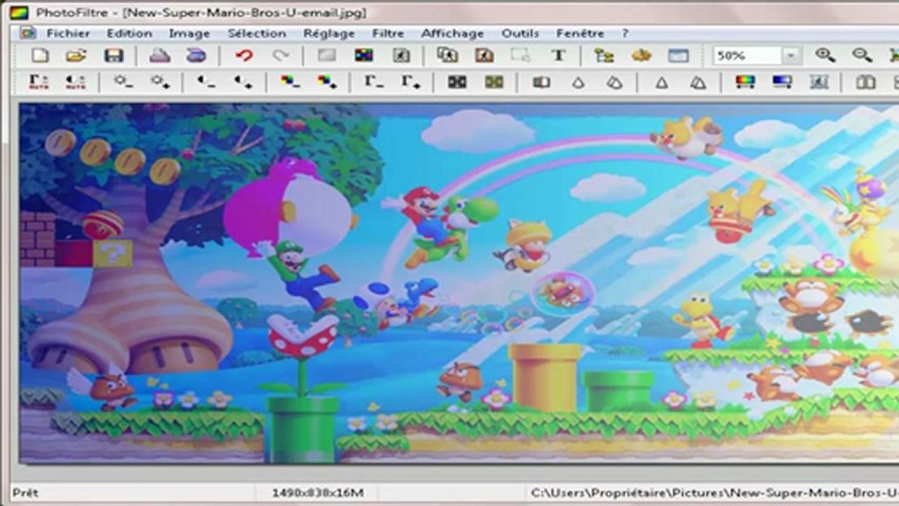Image resolution: width=899 pixels, height=506 pixels.
Task: Click the Dust reduction icon
Action: point(541,82)
